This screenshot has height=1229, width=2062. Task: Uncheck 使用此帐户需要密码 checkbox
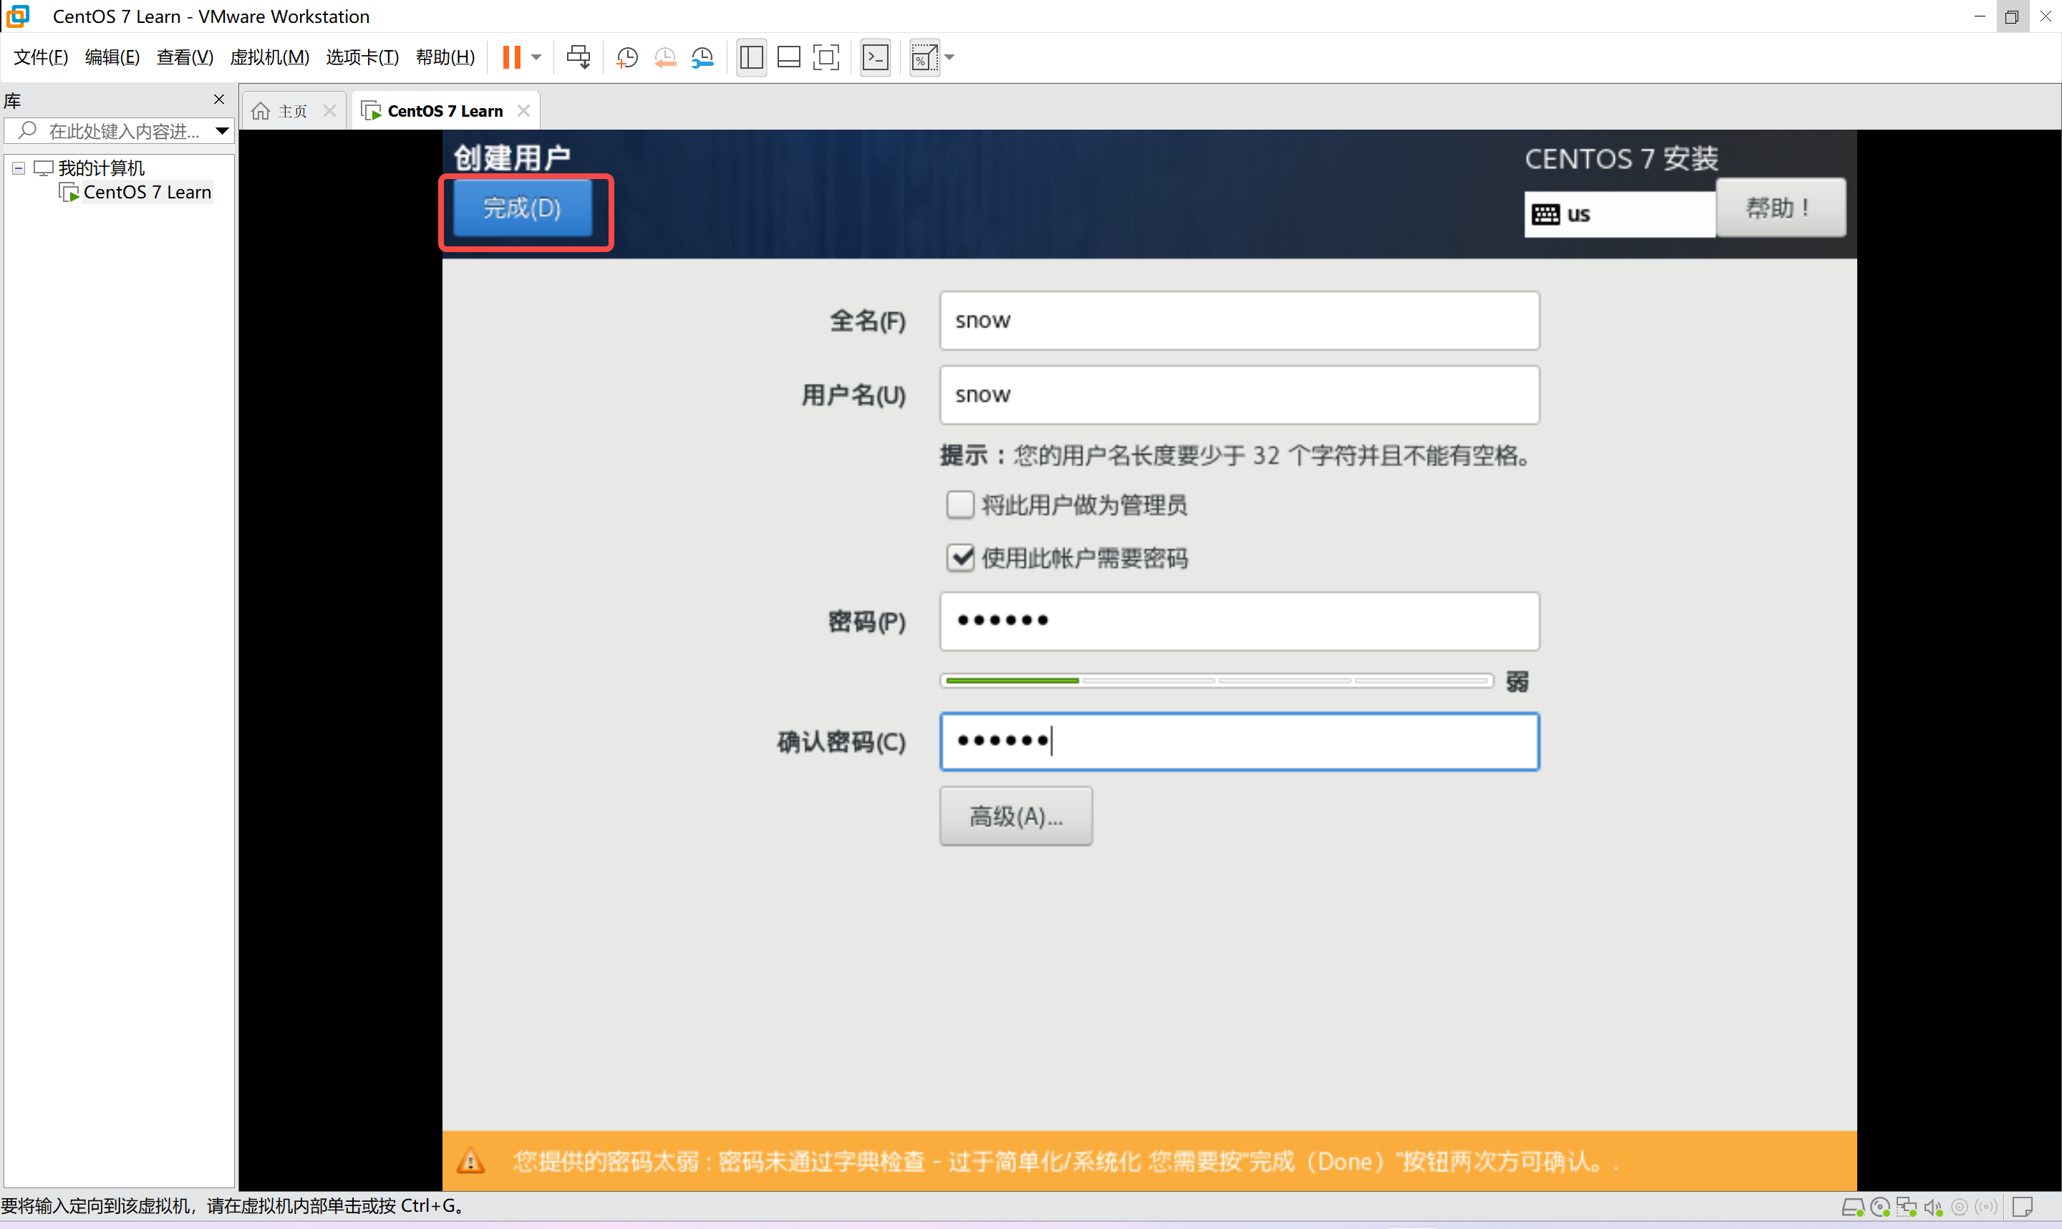click(959, 557)
